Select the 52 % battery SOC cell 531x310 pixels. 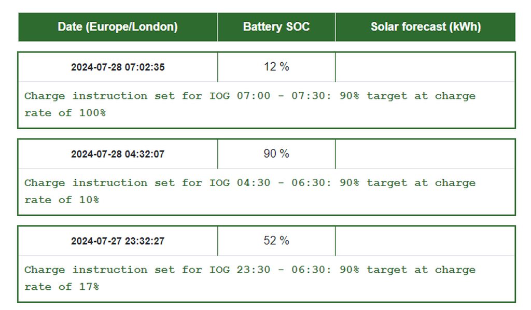click(276, 241)
